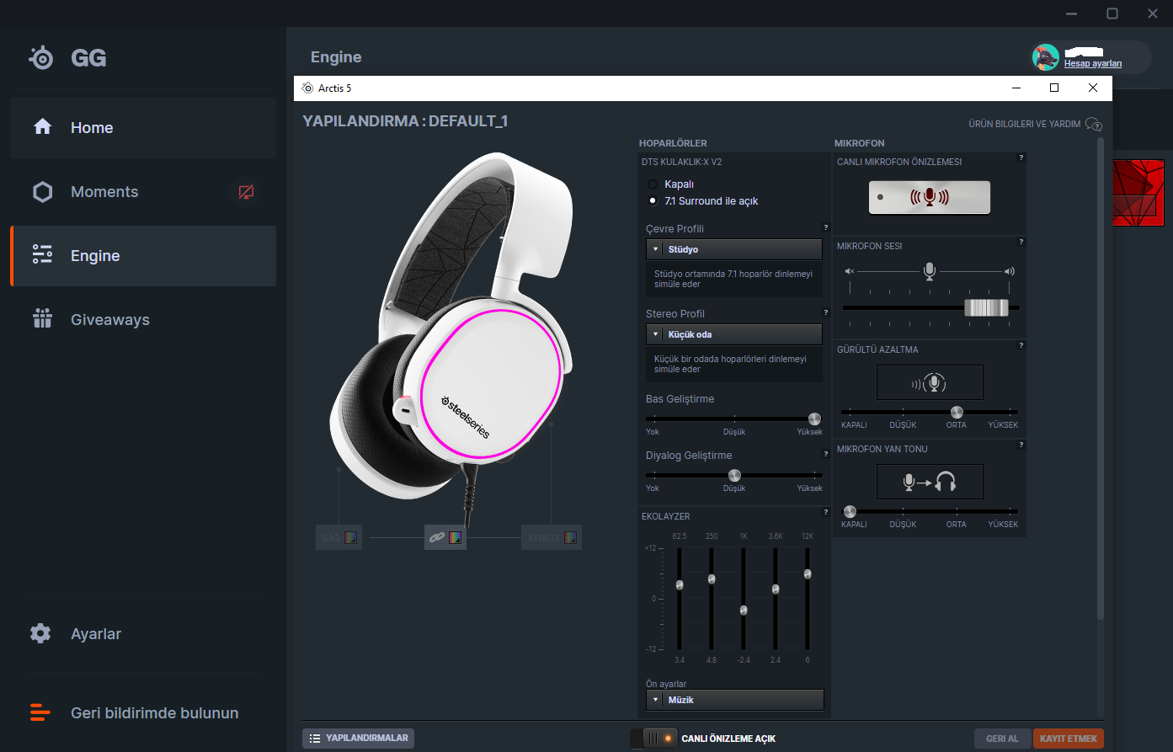Click the help question mark for MİKROFON SESİ

coord(1021,242)
